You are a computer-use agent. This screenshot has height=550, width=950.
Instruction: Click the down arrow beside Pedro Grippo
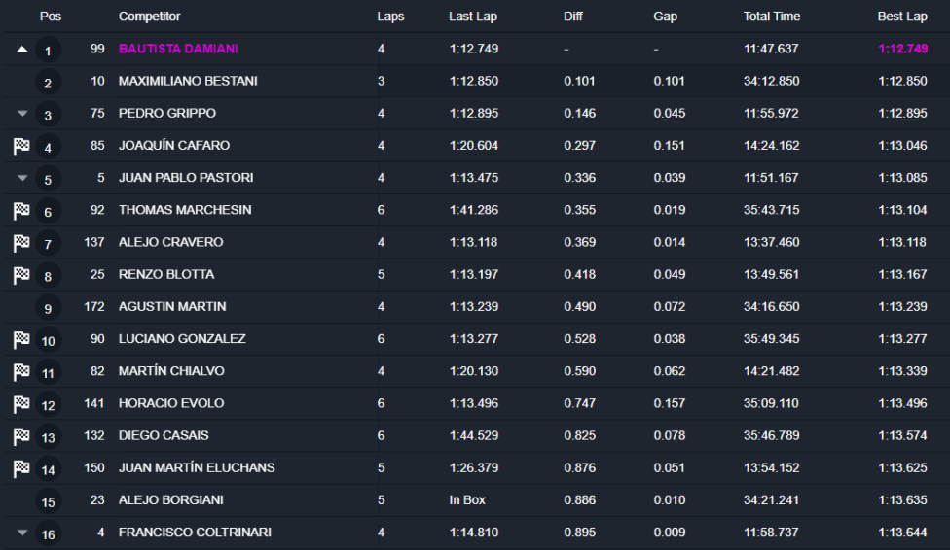(x=22, y=113)
